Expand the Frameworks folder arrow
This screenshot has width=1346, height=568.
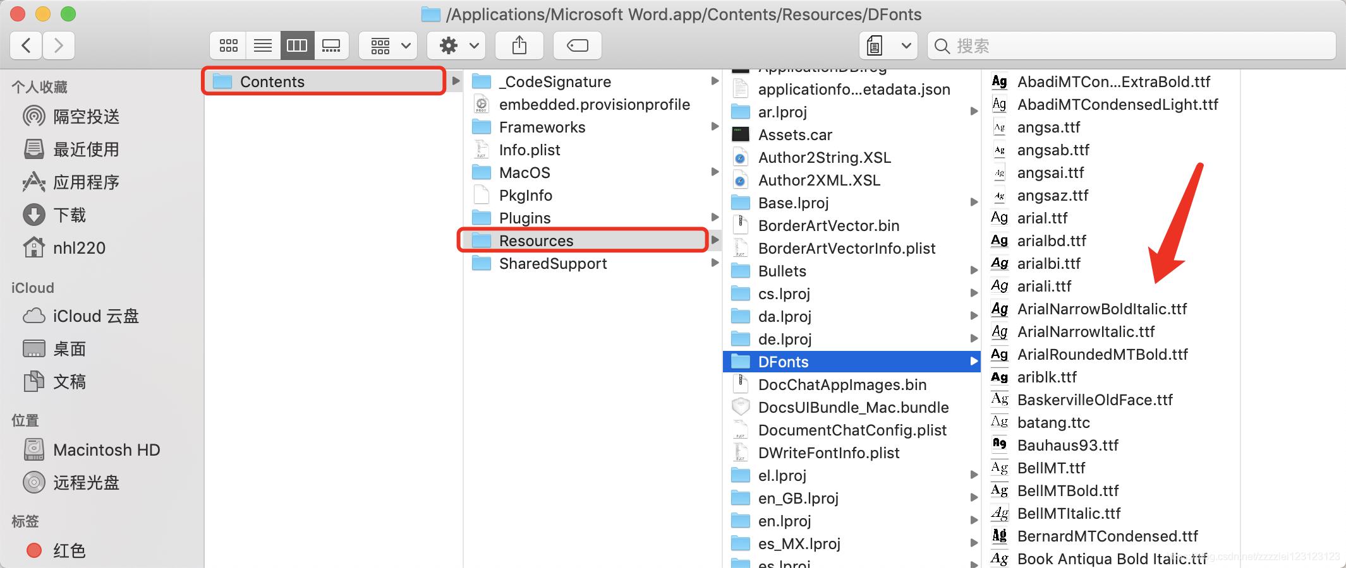pos(715,126)
